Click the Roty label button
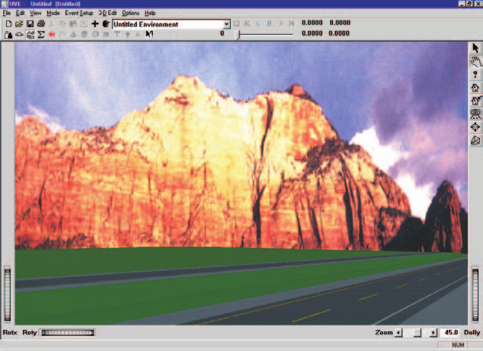This screenshot has width=483, height=351. [x=30, y=333]
